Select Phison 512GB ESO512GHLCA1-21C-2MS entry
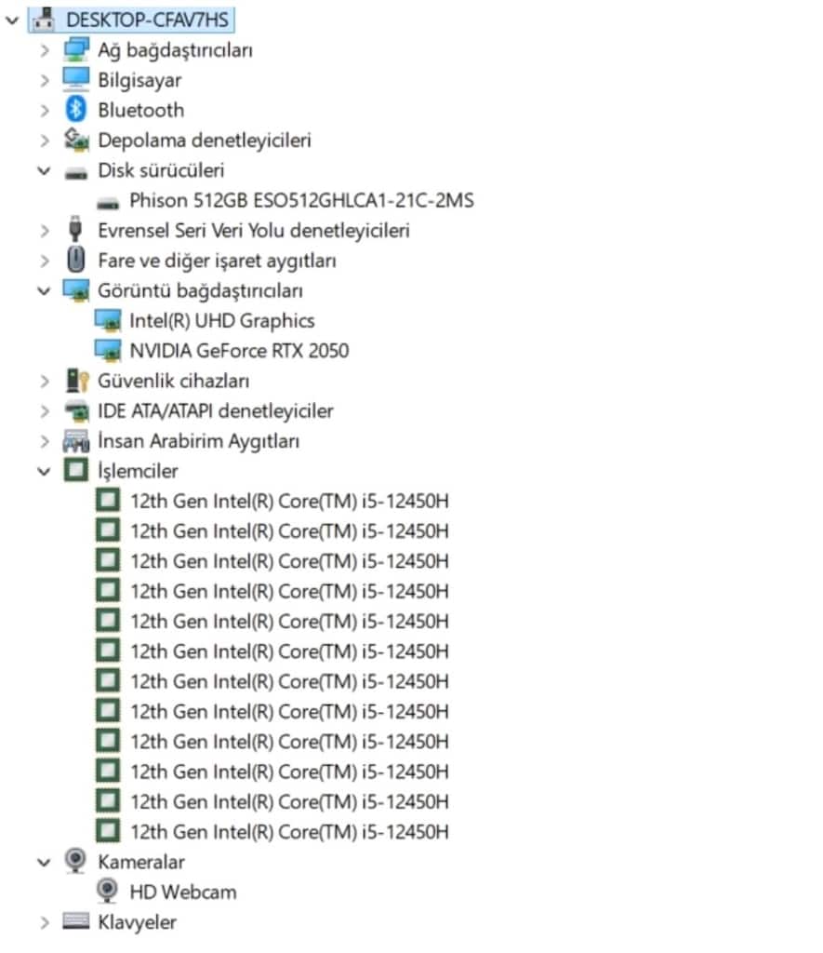 [301, 201]
